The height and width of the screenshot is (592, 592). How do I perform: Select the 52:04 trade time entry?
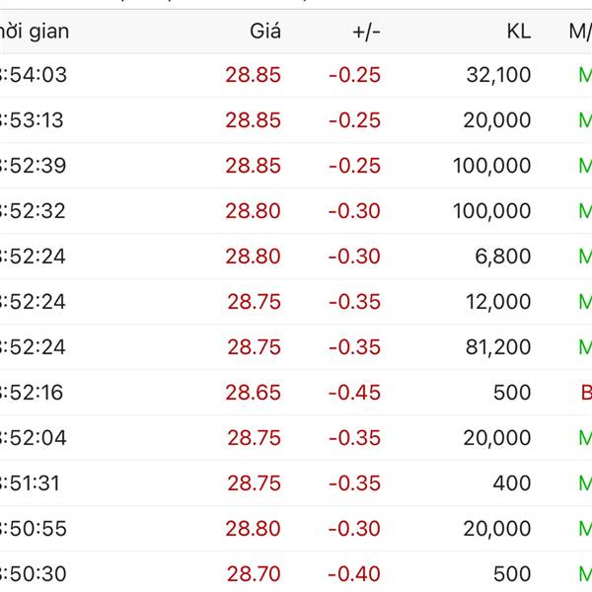pyautogui.click(x=34, y=437)
